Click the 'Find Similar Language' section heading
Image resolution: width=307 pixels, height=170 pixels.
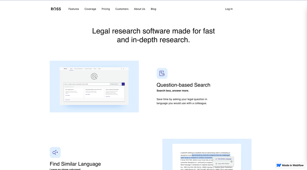(75, 164)
